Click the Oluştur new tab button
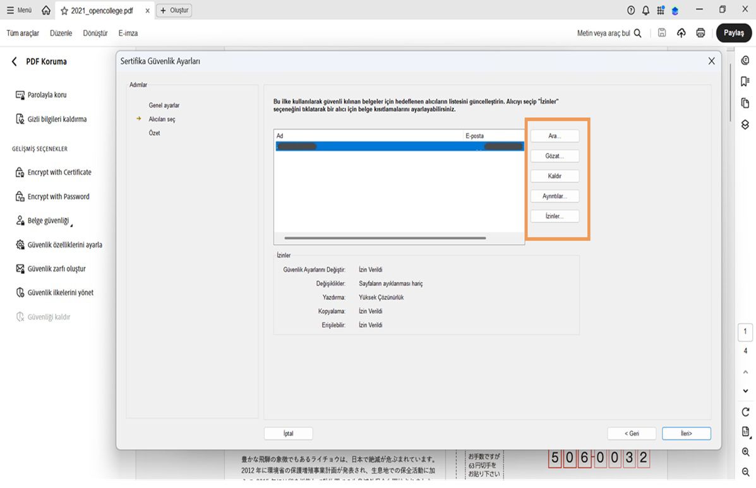The image size is (756, 488). (174, 10)
